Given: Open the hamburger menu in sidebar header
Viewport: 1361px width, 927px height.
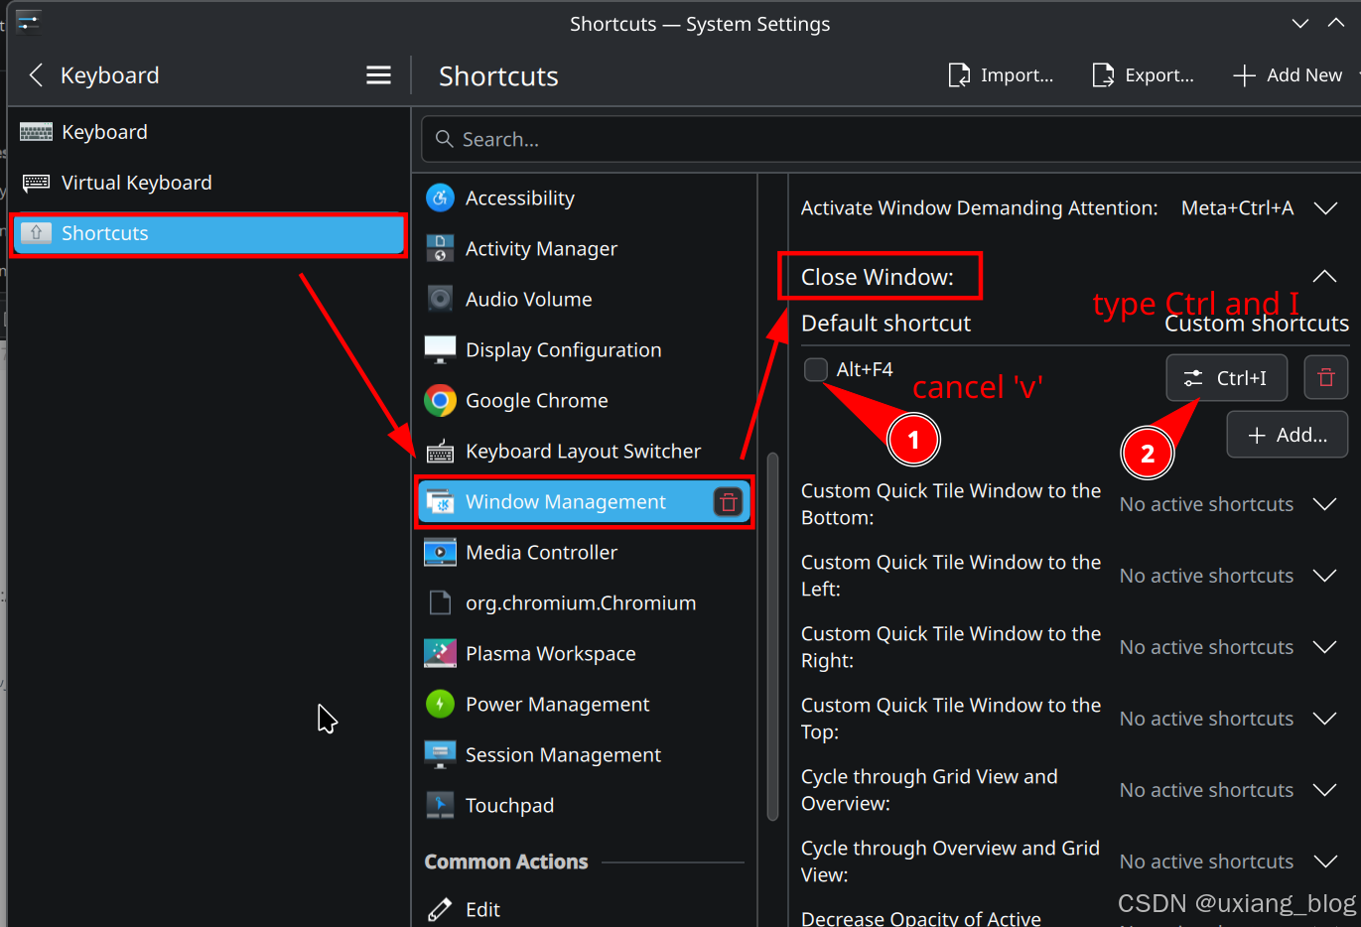Looking at the screenshot, I should click(378, 75).
